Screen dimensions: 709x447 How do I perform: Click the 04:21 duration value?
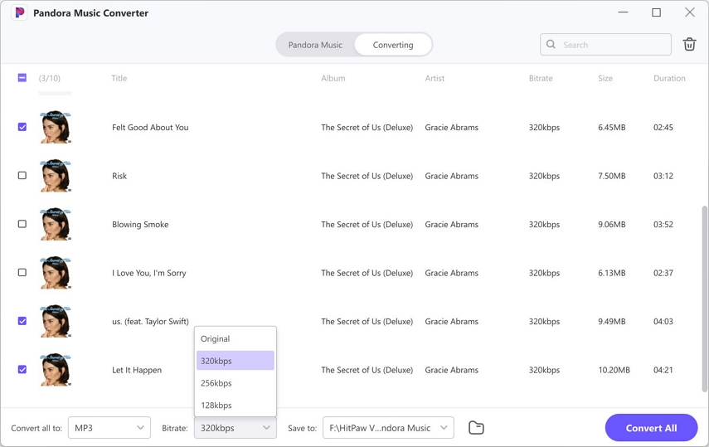click(663, 370)
